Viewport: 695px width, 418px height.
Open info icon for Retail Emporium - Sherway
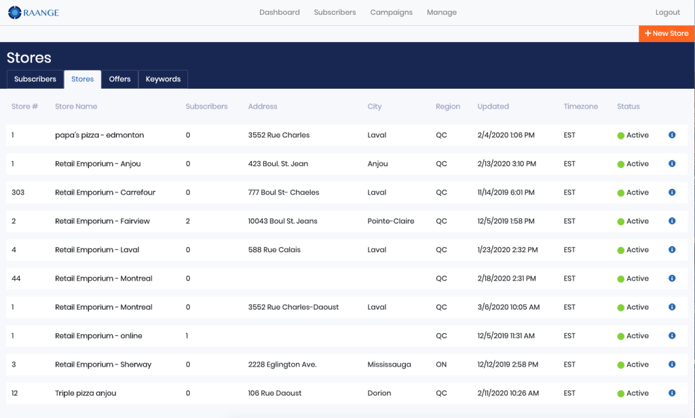(x=672, y=364)
